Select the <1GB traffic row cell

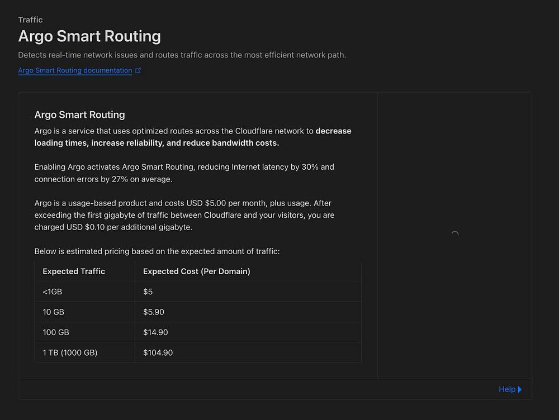[x=53, y=292]
